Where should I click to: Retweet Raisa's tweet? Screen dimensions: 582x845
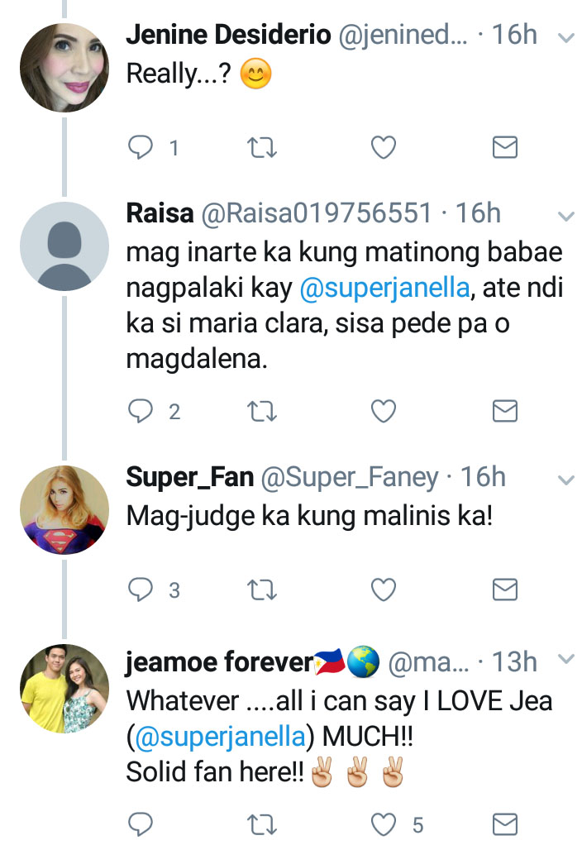click(x=263, y=411)
